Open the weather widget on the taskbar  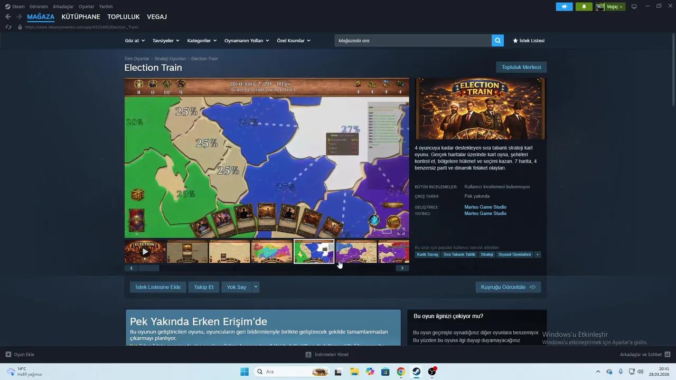24,372
